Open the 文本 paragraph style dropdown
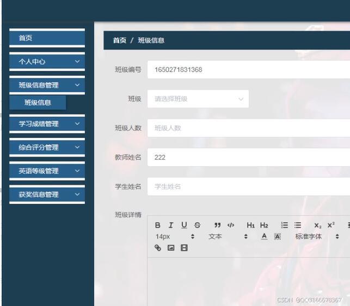Image resolution: width=350 pixels, height=306 pixels. (228, 236)
